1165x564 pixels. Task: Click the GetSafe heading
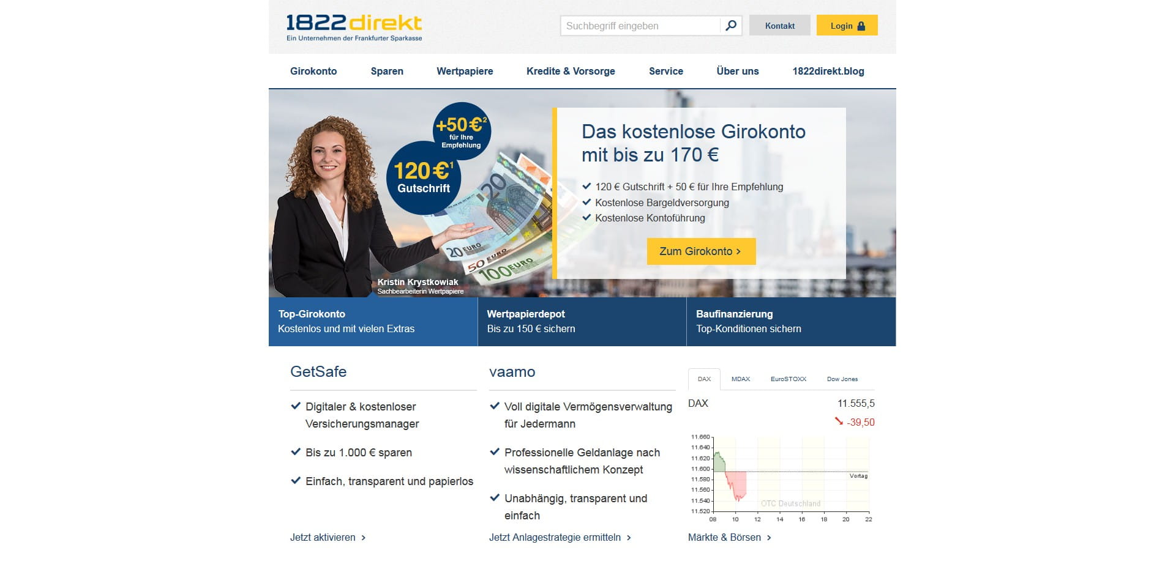tap(318, 372)
